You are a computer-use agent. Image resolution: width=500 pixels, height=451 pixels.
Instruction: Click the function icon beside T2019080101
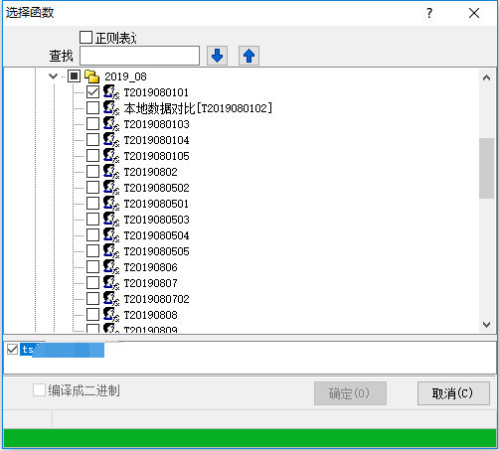point(111,92)
